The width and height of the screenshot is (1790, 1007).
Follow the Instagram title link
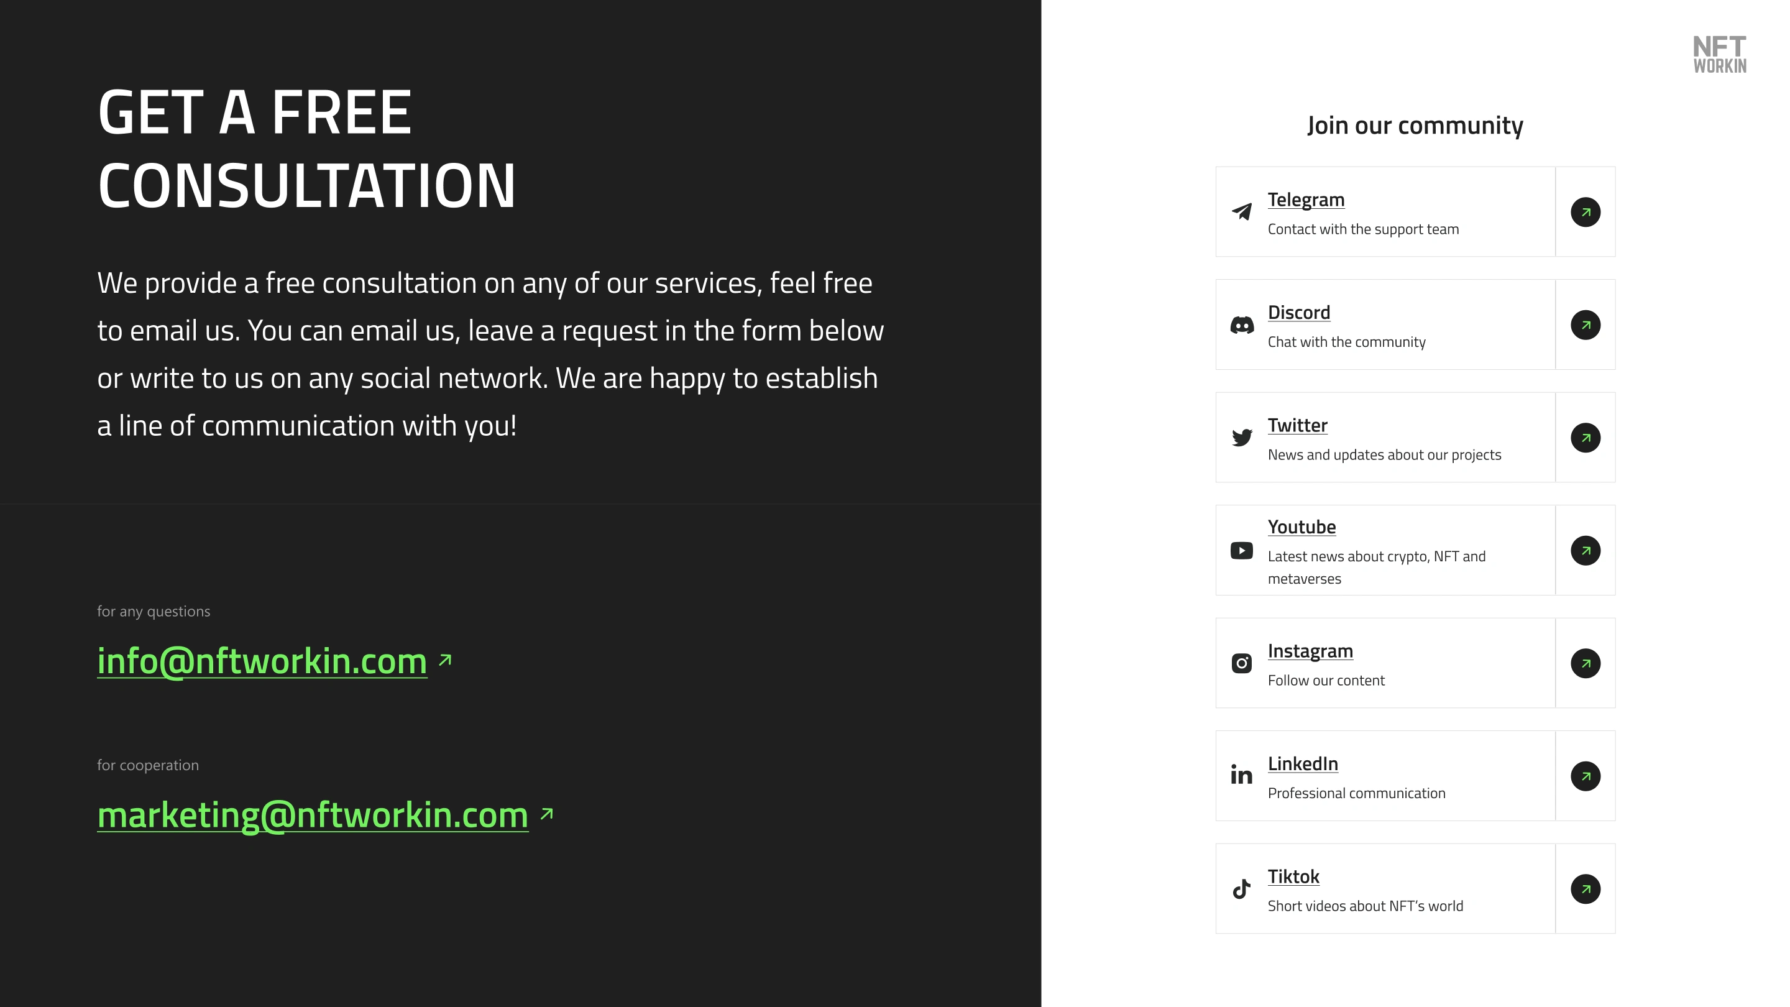(x=1310, y=651)
